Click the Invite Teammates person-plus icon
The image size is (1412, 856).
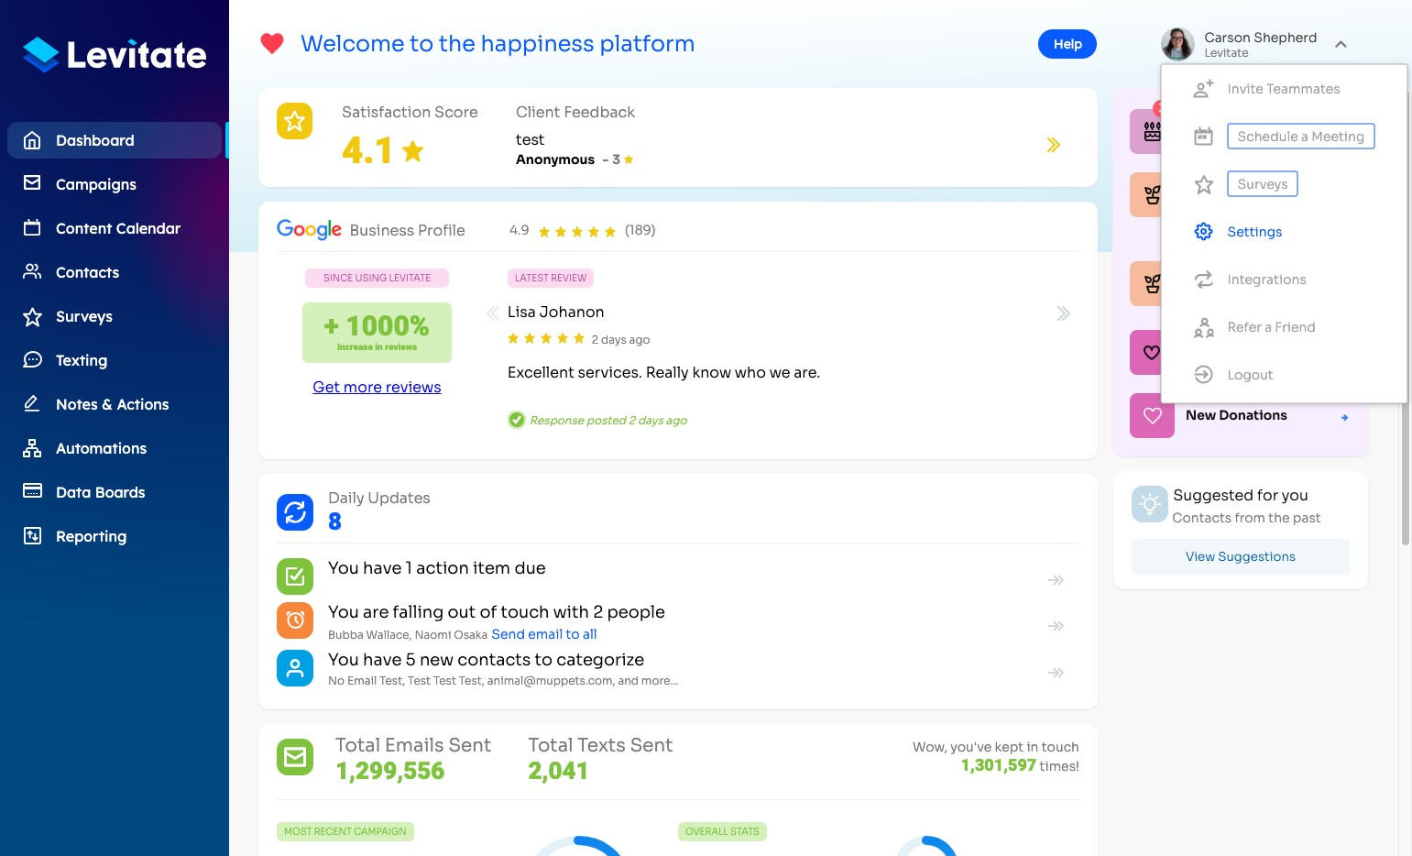coord(1203,89)
